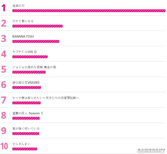
Task: Click the やがて君になる title
Action: [23, 21]
